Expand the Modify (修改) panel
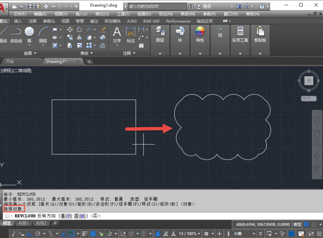Image resolution: width=323 pixels, height=238 pixels. 87,53
